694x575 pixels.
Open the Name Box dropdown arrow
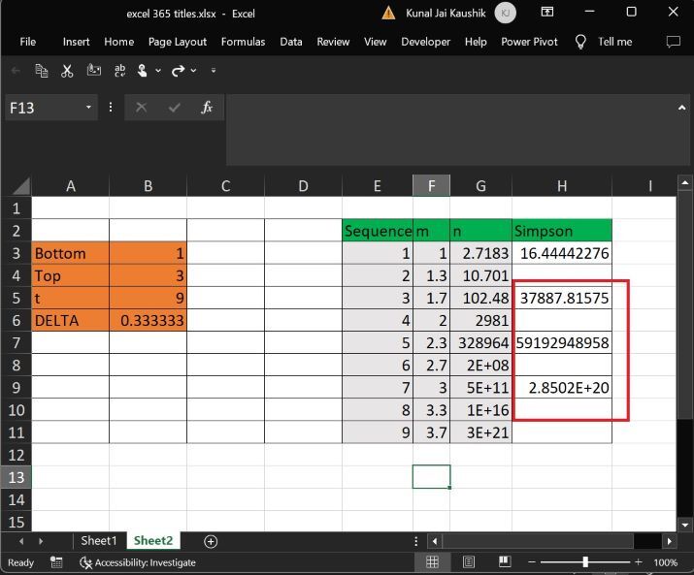pos(88,107)
